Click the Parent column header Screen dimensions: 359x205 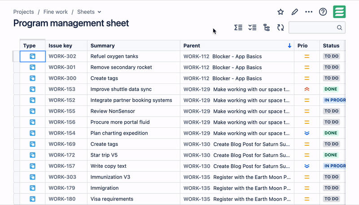click(x=237, y=45)
